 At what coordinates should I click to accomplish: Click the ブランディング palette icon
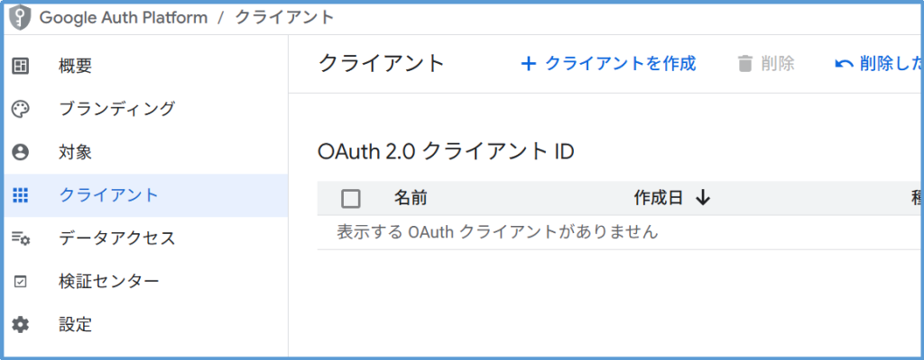click(20, 109)
